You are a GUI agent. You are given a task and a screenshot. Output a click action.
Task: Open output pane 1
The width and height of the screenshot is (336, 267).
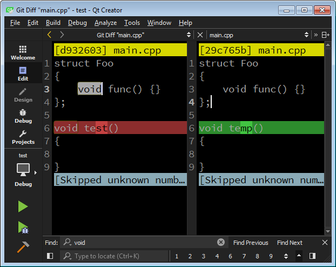(177, 256)
